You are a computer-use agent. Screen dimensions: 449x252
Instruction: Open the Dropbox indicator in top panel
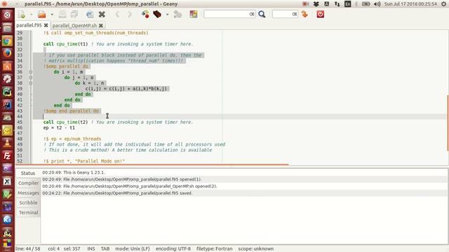(x=316, y=4)
